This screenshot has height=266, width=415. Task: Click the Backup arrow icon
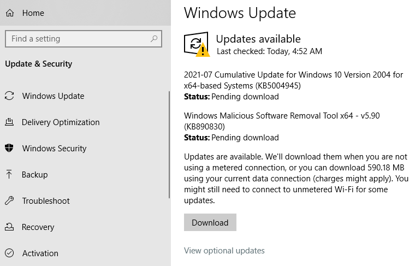tap(9, 174)
